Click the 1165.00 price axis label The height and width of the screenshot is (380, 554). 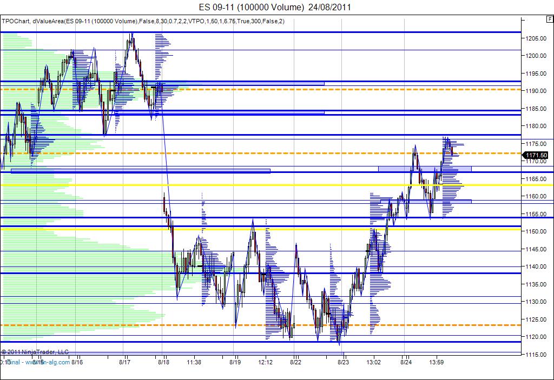click(536, 179)
